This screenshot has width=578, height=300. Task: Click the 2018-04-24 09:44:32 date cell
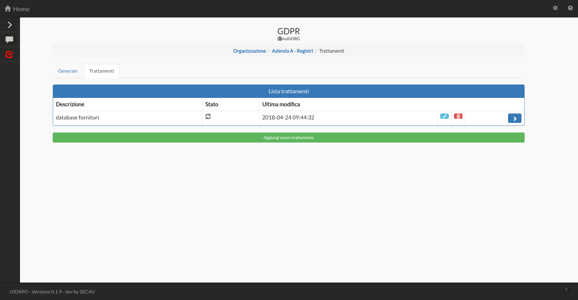coord(348,118)
